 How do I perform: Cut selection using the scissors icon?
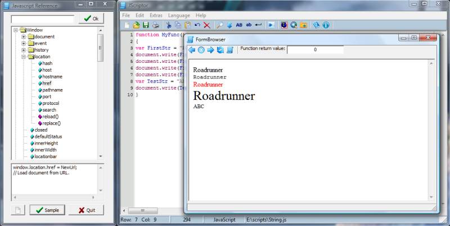click(168, 25)
